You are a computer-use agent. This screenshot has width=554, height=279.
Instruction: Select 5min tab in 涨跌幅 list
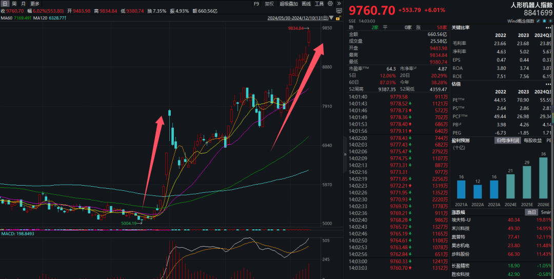tap(545, 212)
